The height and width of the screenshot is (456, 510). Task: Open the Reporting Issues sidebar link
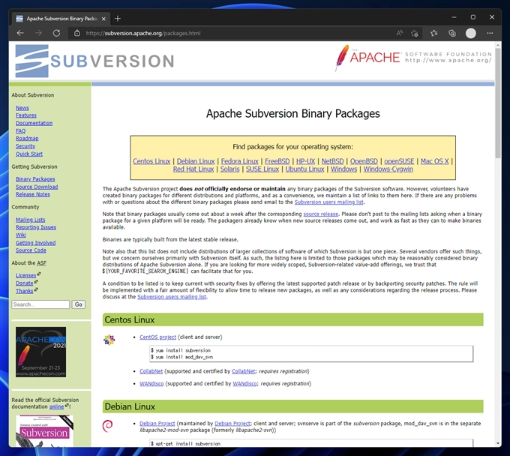click(x=36, y=227)
